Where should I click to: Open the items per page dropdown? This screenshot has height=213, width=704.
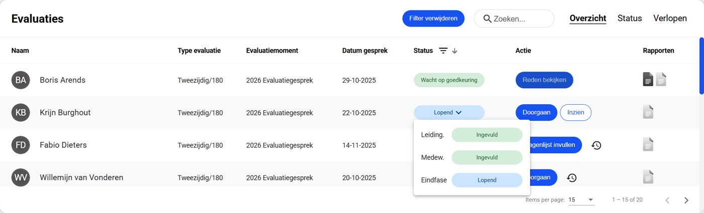coord(581,199)
